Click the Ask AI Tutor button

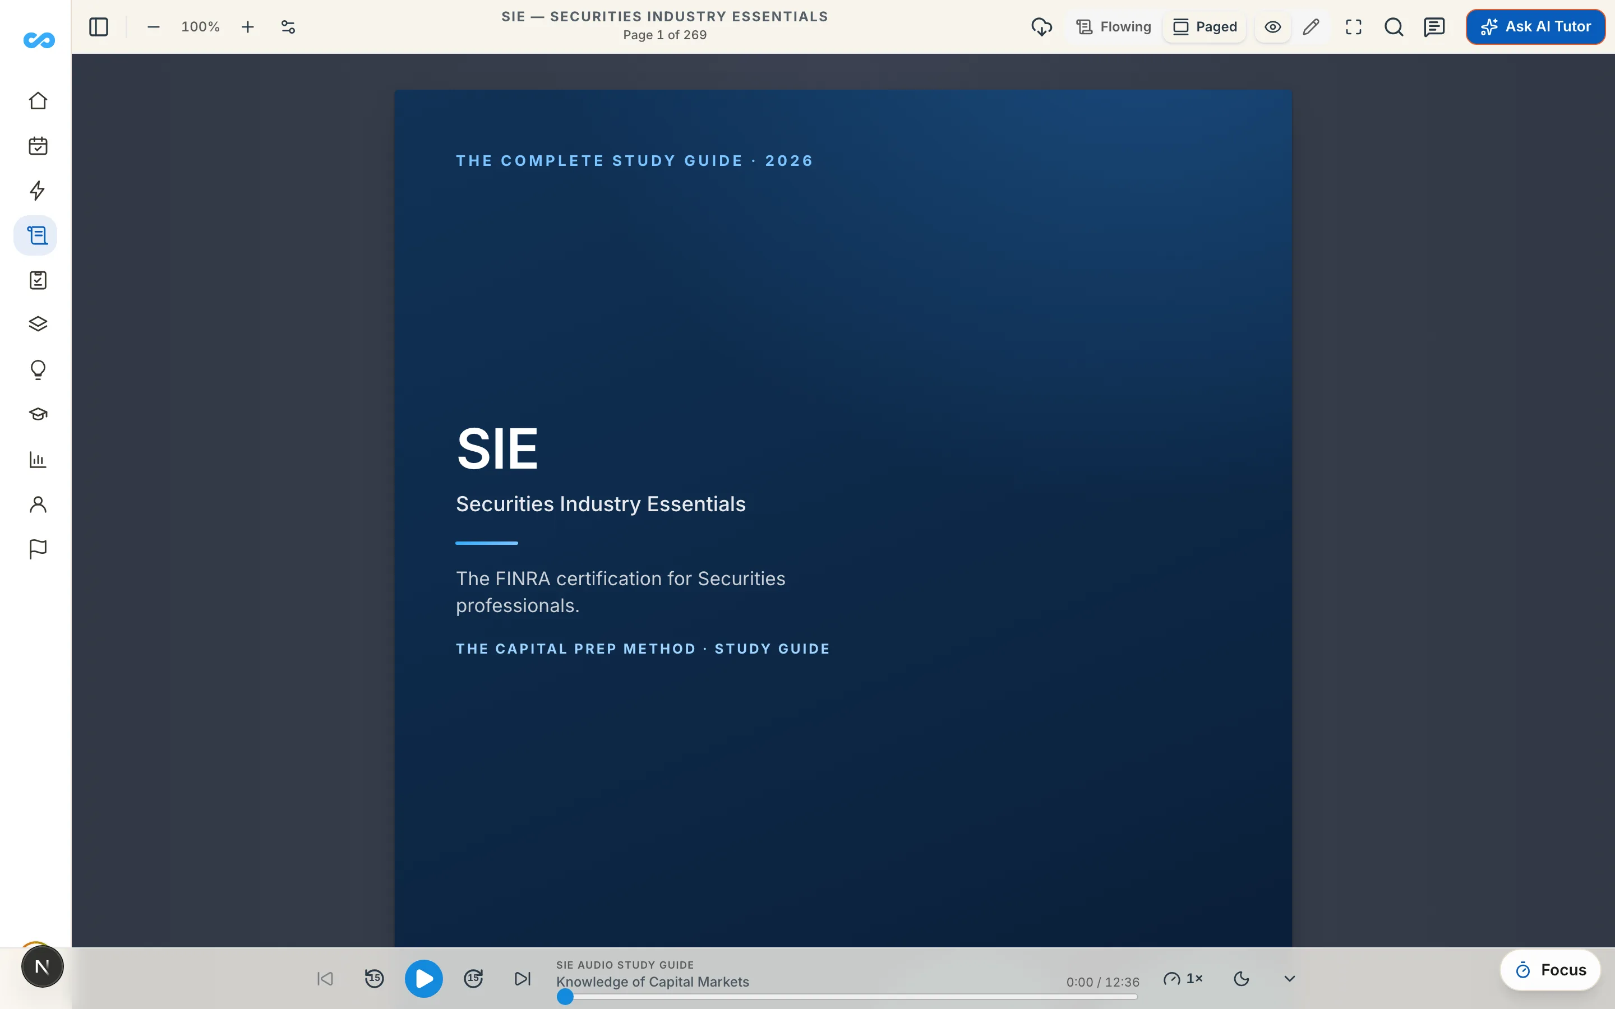coord(1535,27)
